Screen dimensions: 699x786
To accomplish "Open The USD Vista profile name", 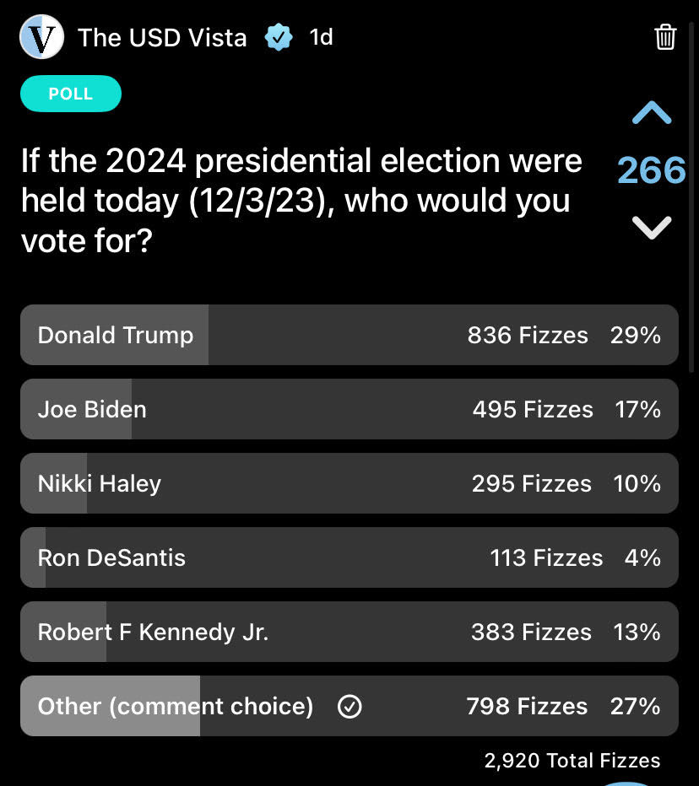I will point(162,37).
